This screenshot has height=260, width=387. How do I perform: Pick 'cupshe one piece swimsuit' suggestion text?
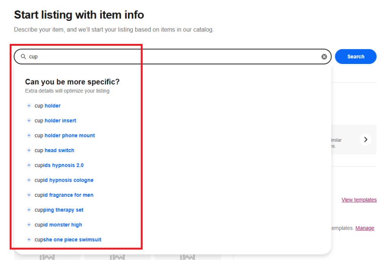[x=68, y=240]
